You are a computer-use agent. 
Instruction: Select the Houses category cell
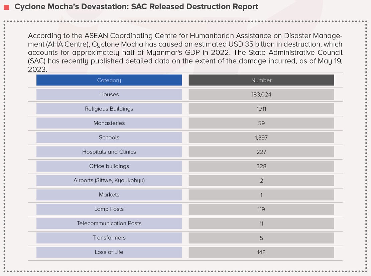(109, 94)
